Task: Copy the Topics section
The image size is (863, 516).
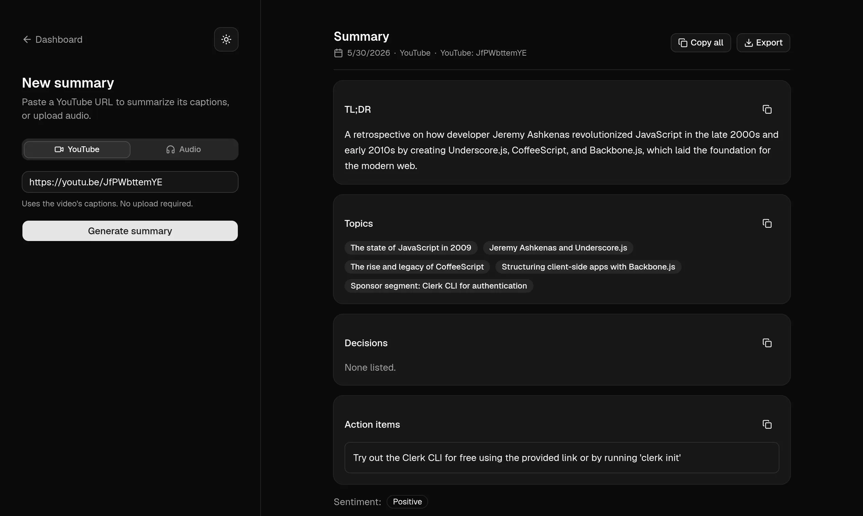Action: 767,224
